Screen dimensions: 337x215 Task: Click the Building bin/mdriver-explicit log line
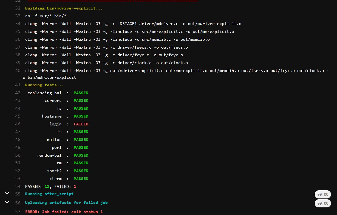64,8
